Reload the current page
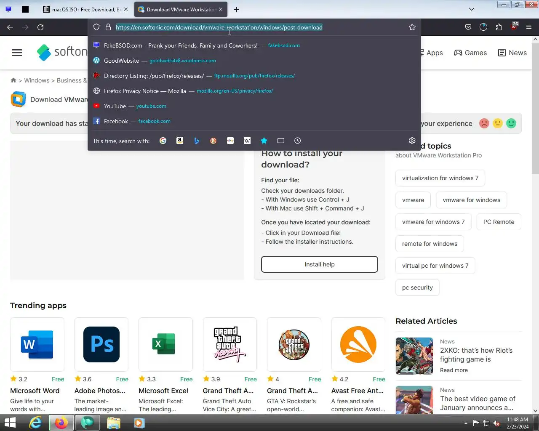 [40, 27]
